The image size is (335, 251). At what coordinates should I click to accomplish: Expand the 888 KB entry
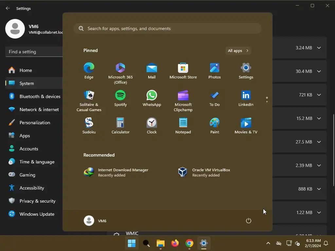[x=319, y=189]
